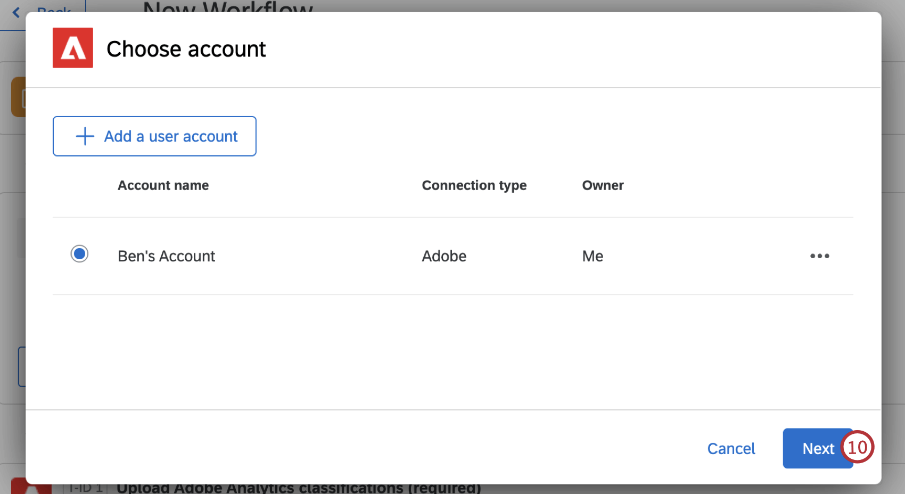Select the Ben's Account radio button
The image size is (905, 494).
(79, 254)
